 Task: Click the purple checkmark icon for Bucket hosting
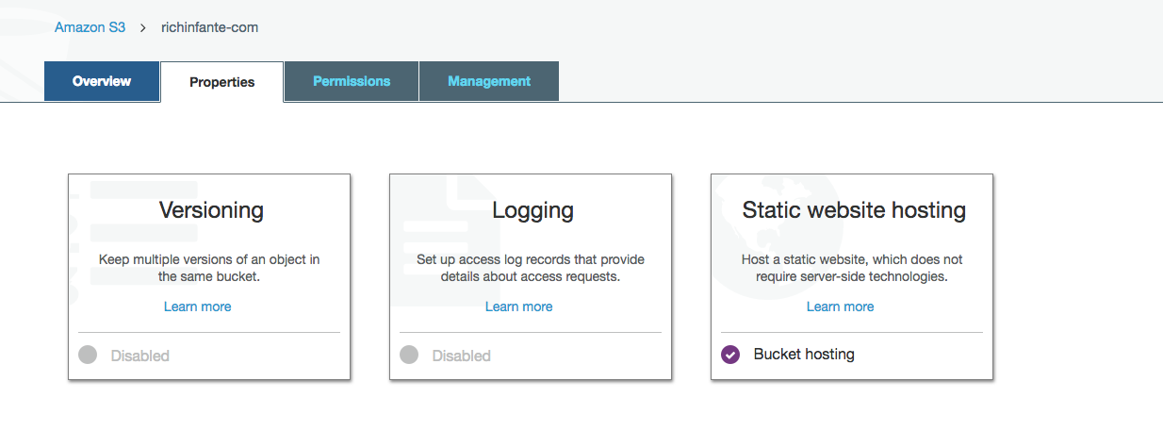coord(730,355)
